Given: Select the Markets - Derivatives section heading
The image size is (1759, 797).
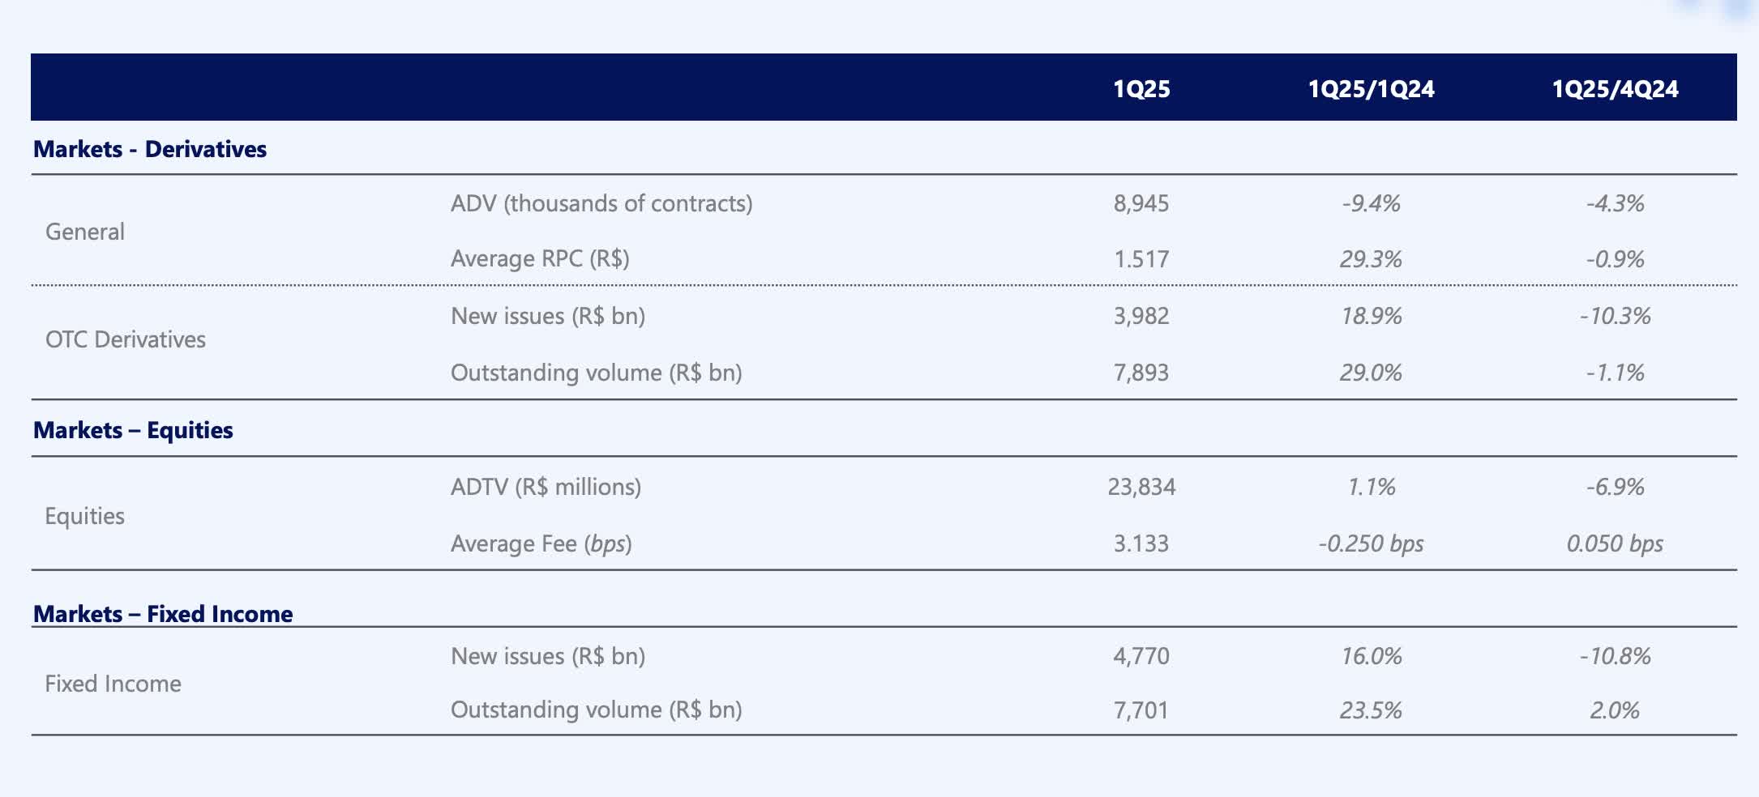Looking at the screenshot, I should 150,149.
